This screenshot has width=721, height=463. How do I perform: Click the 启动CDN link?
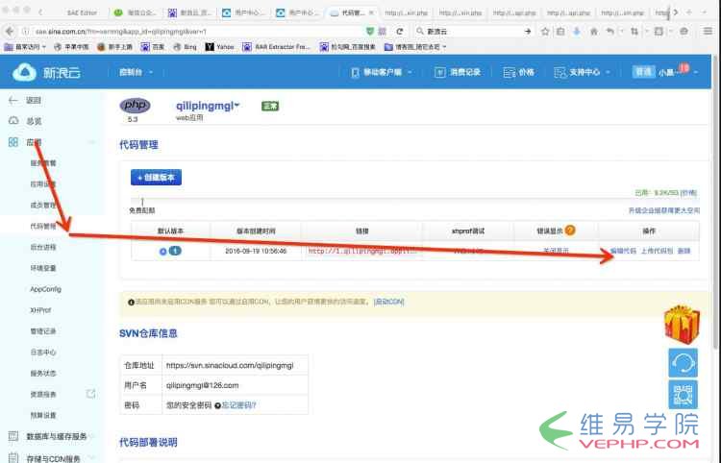click(x=389, y=302)
